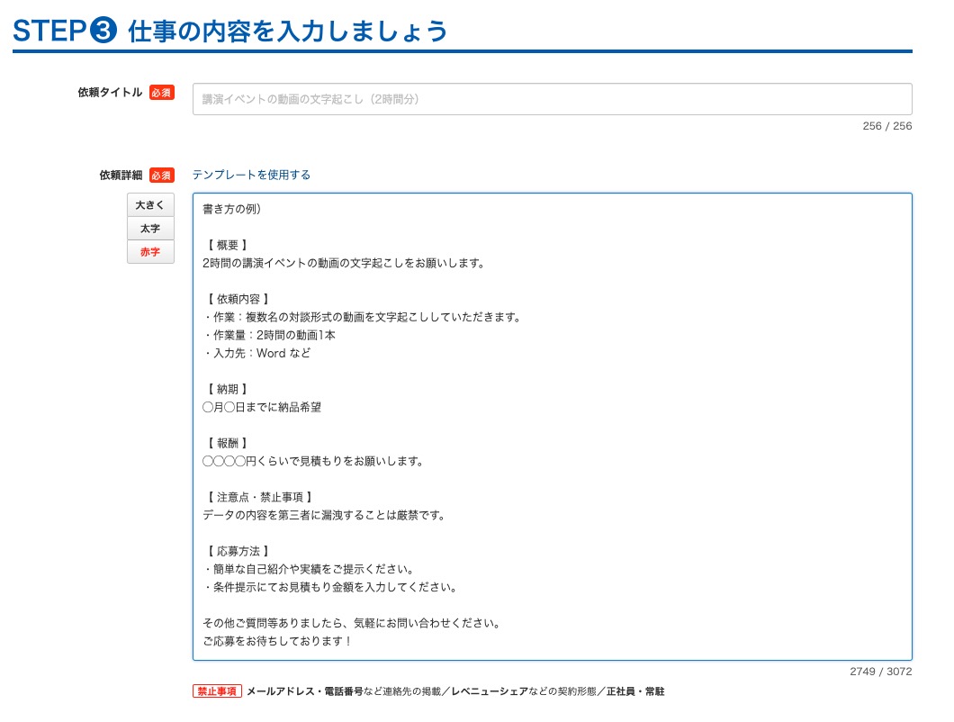This screenshot has height=722, width=954.
Task: Click the 必須 badge next to 依頼詳細
Action: point(160,176)
